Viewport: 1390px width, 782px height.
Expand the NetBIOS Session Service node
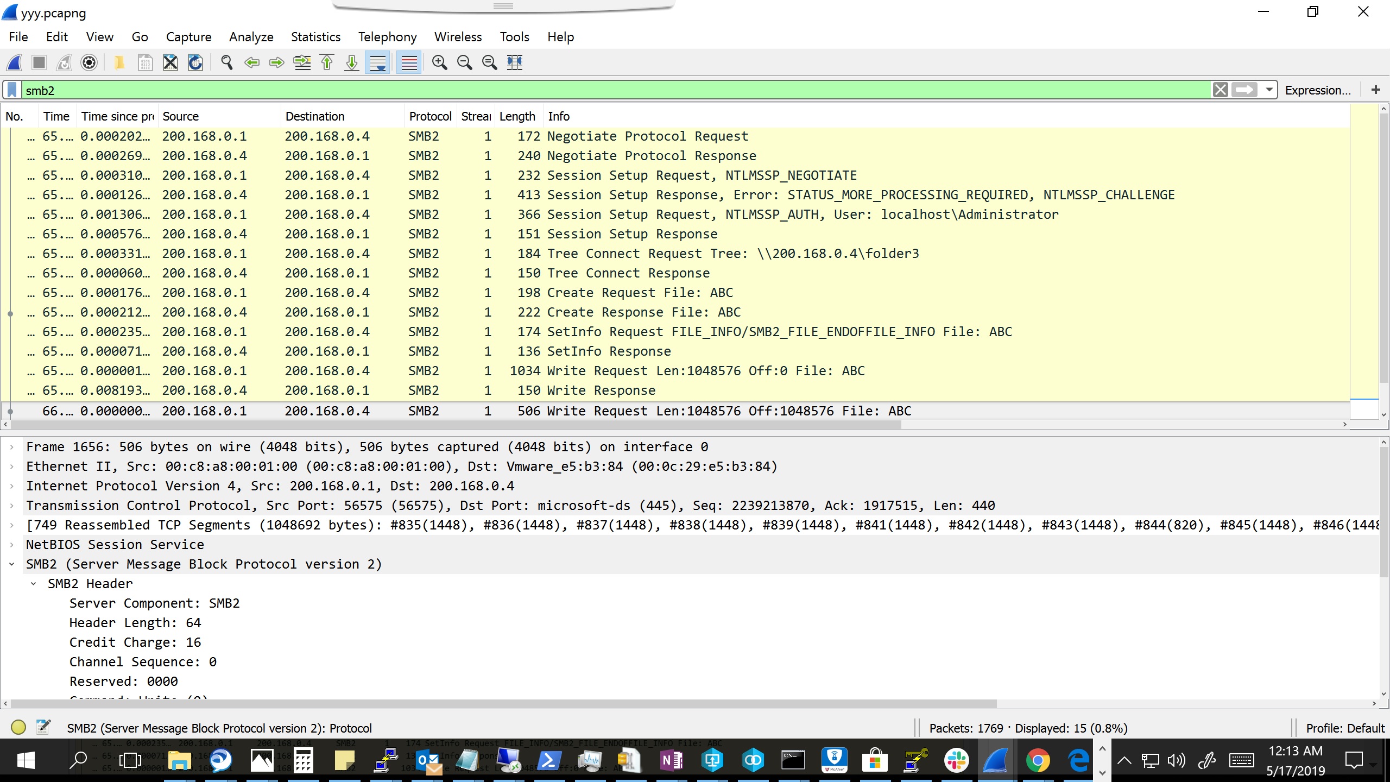click(x=12, y=545)
